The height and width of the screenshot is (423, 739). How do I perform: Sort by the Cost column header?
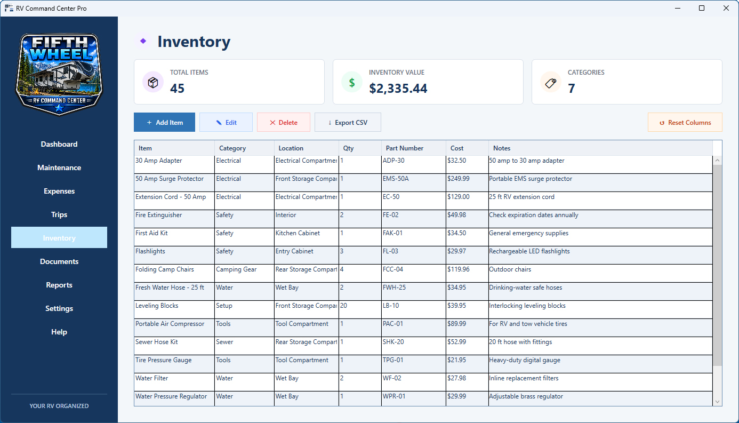point(467,148)
